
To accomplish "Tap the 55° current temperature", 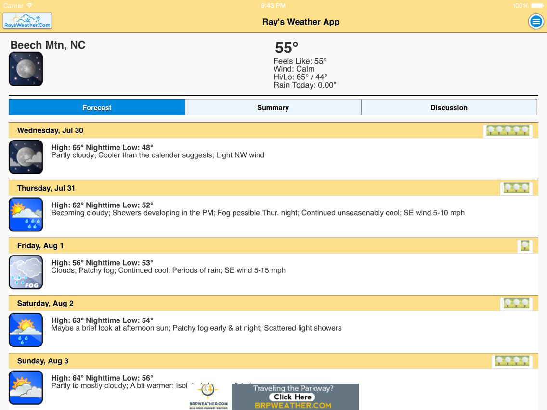I will pyautogui.click(x=287, y=48).
